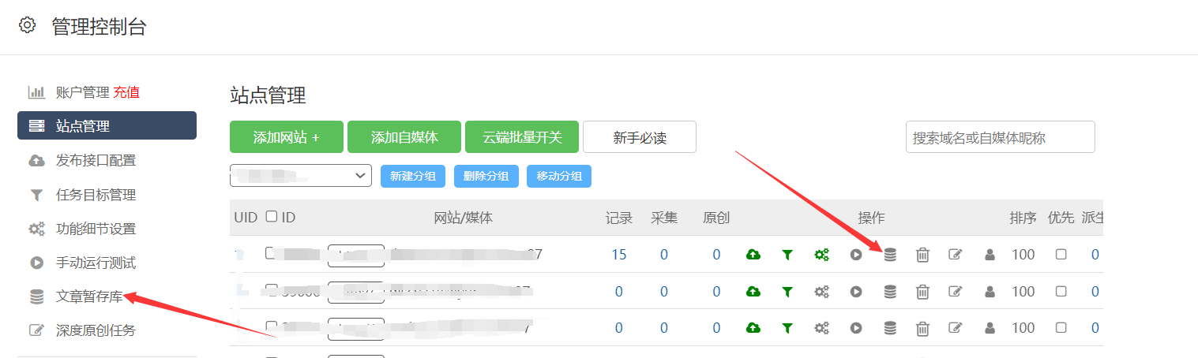Go to 发布接口配置 in the sidebar
This screenshot has height=358, width=1198.
(95, 160)
